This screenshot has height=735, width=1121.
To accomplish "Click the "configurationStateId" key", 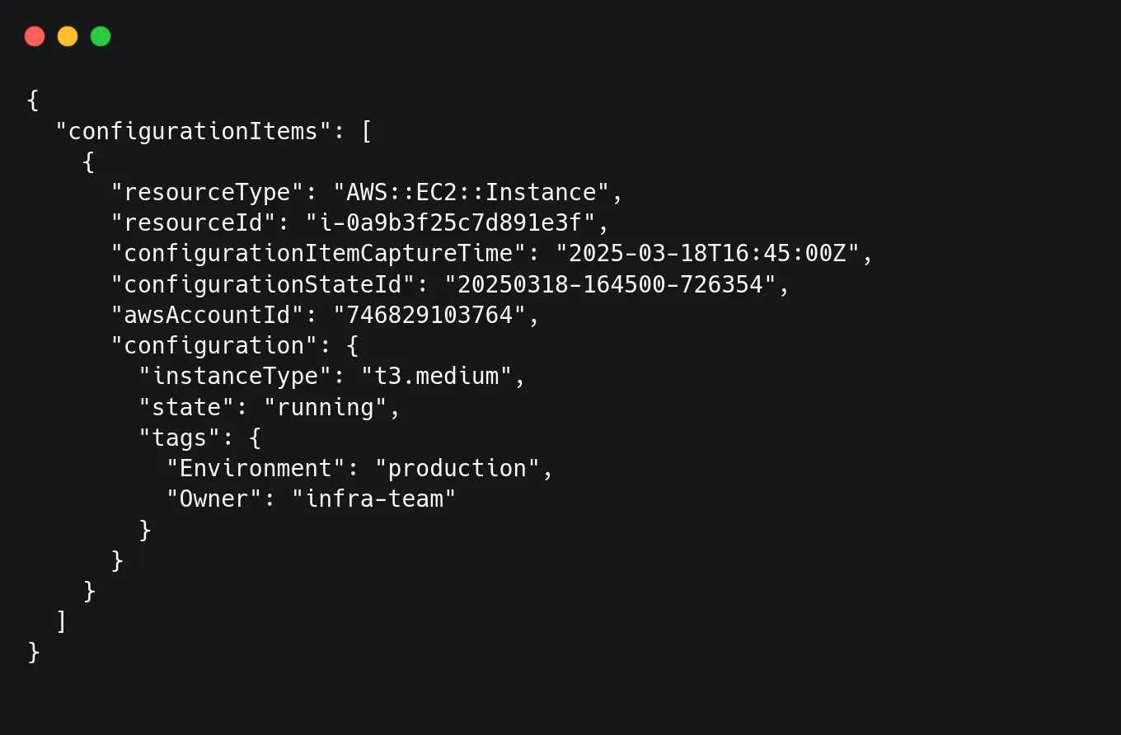I will [263, 284].
